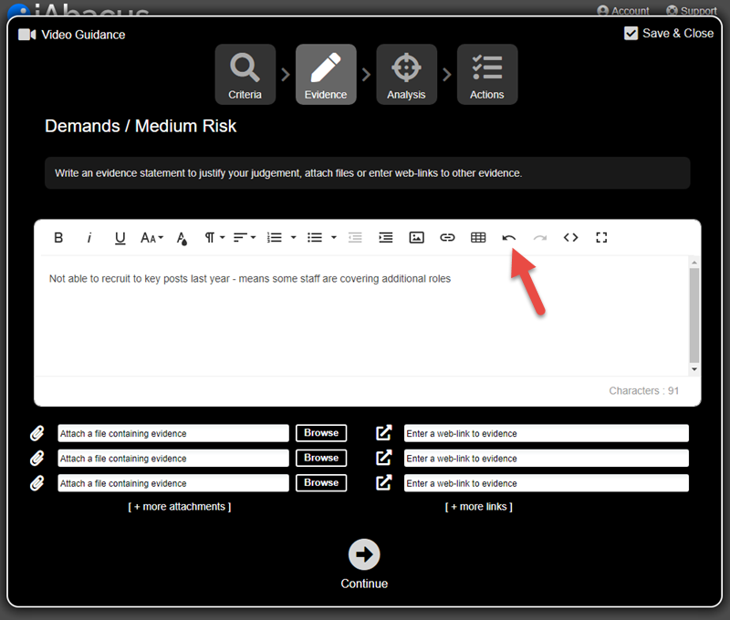Insert a hyperlink using link icon
The width and height of the screenshot is (730, 620).
[x=447, y=238]
